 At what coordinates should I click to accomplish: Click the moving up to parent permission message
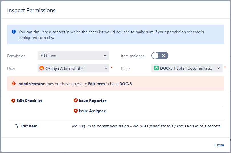[146, 126]
